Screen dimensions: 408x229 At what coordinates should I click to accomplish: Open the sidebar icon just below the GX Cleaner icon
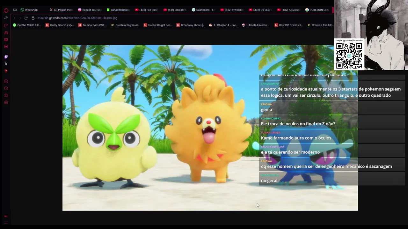pyautogui.click(x=6, y=40)
